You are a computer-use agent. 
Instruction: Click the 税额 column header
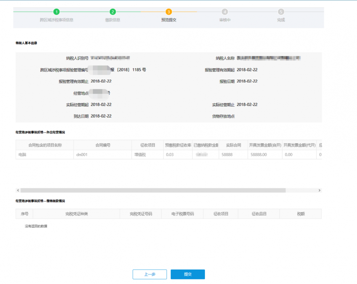301,214
